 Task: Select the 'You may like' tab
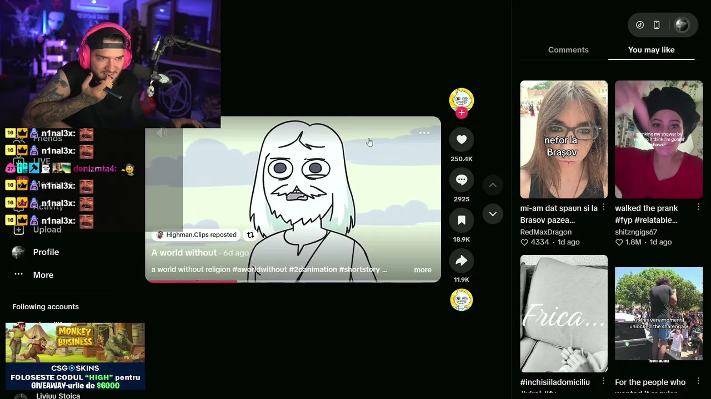pos(652,50)
